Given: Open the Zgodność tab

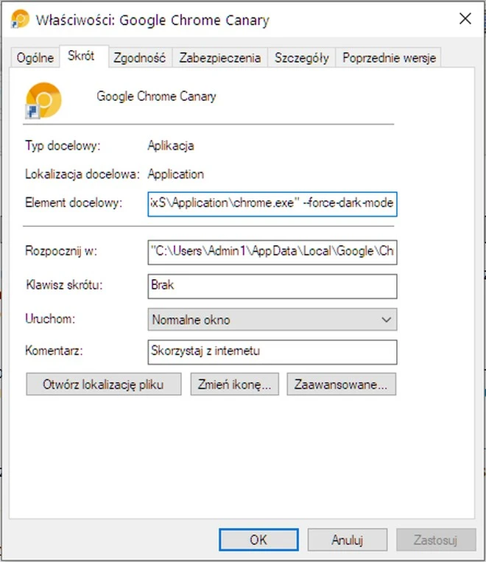Looking at the screenshot, I should coord(139,57).
